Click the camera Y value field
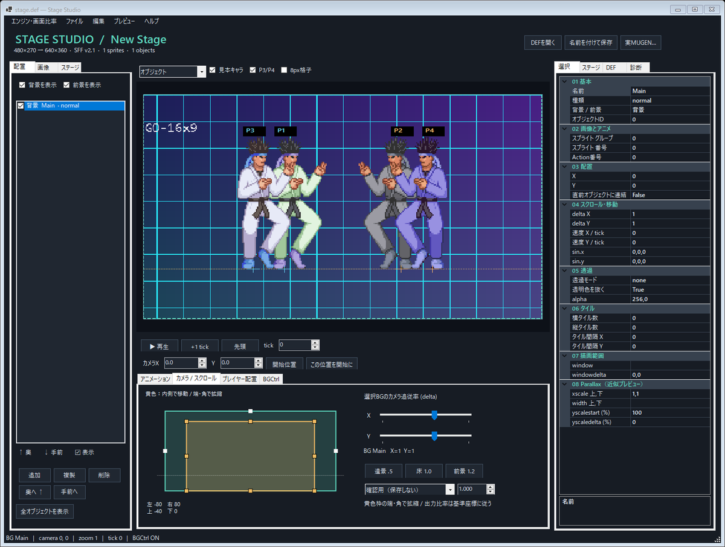The height and width of the screenshot is (547, 725). [237, 363]
